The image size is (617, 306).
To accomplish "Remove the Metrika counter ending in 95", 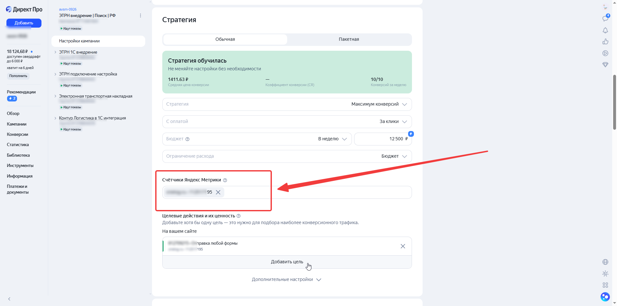I will click(x=218, y=192).
